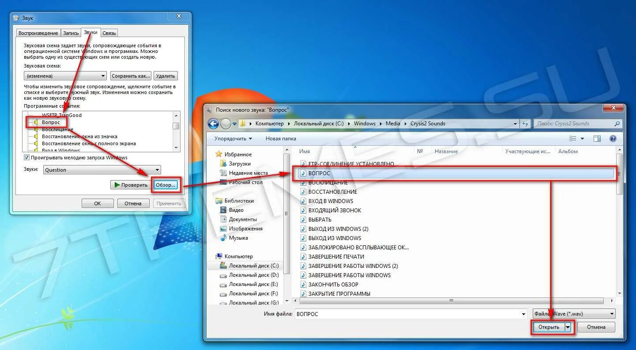
Task: Click the Проверить play button
Action: [131, 185]
